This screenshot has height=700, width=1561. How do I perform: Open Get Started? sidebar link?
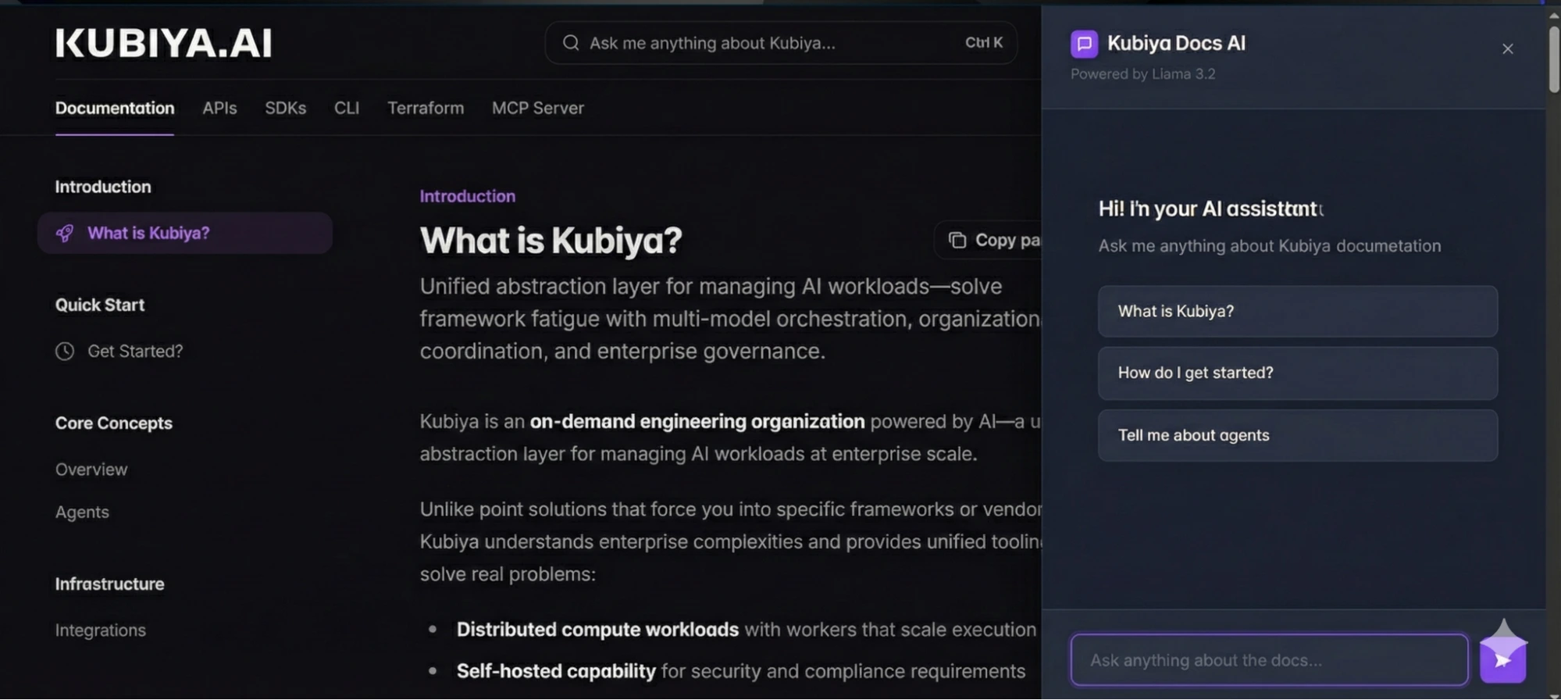click(135, 351)
